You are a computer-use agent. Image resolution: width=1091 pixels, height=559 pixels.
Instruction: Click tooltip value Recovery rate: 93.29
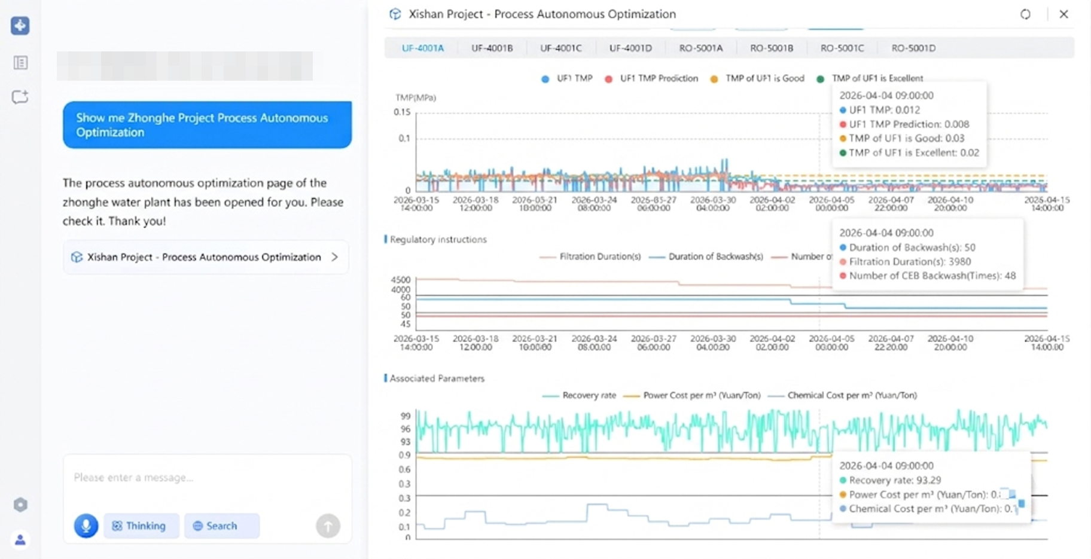pos(890,480)
